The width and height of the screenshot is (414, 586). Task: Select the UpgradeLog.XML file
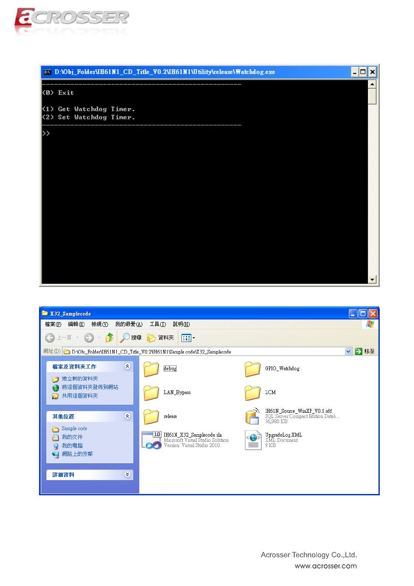[x=253, y=440]
